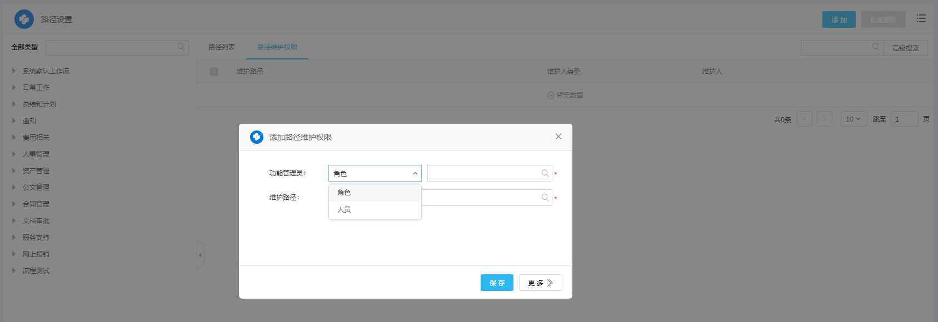Close the 添加路径维护权限 dialog

click(558, 137)
